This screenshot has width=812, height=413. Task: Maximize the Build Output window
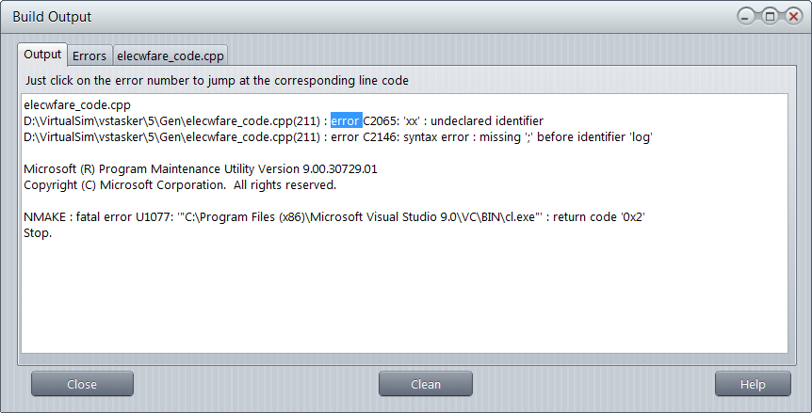(x=770, y=16)
